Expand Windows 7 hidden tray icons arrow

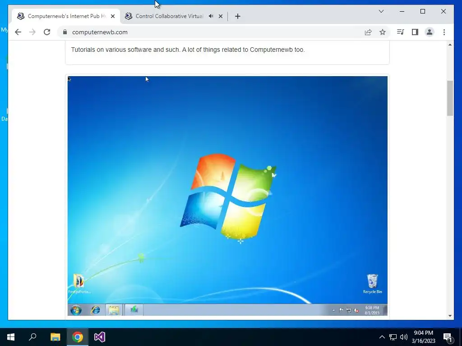tap(333, 310)
